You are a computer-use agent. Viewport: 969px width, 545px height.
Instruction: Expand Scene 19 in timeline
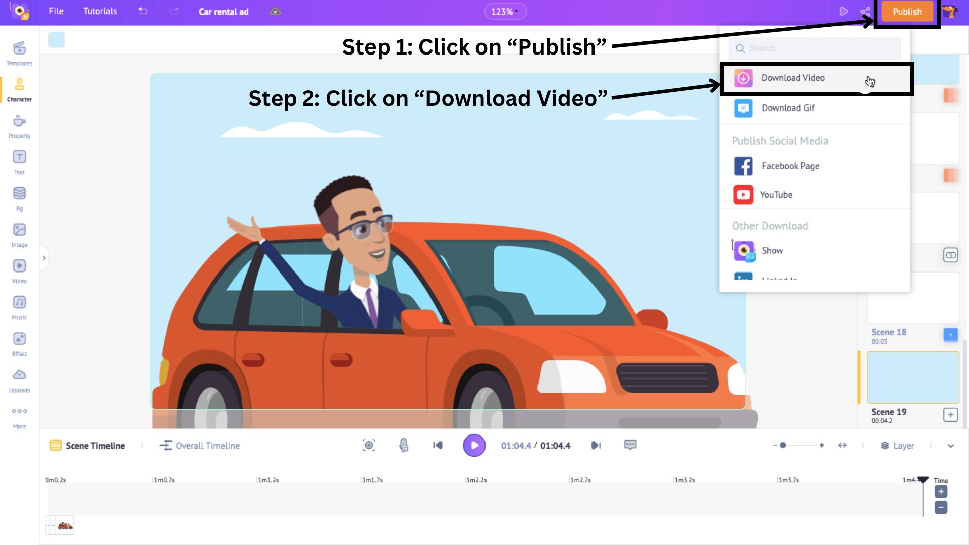point(950,415)
